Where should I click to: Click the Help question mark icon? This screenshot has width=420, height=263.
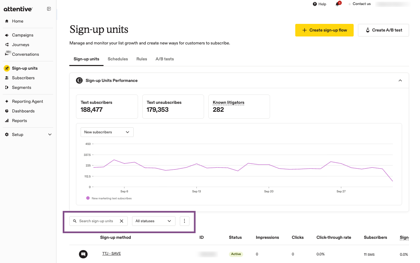coord(315,4)
